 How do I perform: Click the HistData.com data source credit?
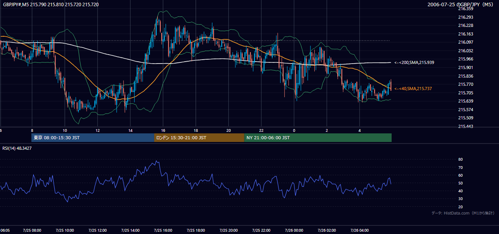pos(463,213)
